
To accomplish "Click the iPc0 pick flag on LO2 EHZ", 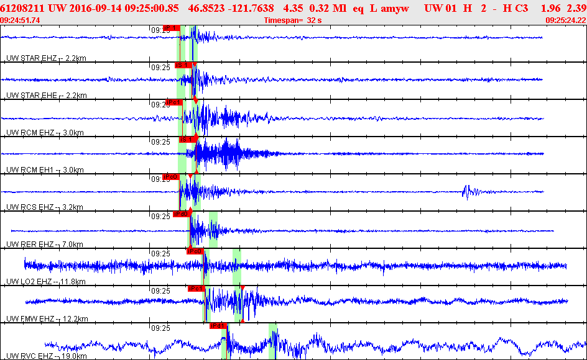I will coord(195,251).
